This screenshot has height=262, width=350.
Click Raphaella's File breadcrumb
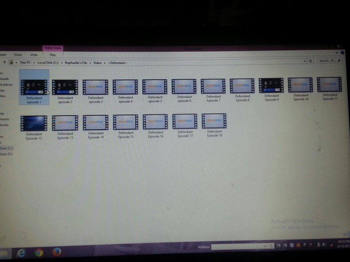(x=76, y=63)
